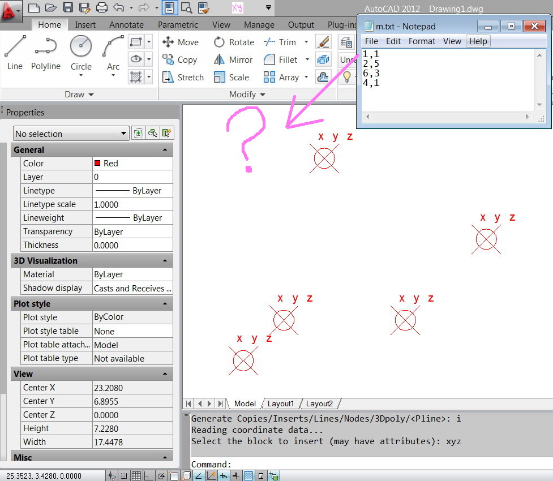Switch to the Layout1 tab
553x481 pixels.
pos(281,403)
